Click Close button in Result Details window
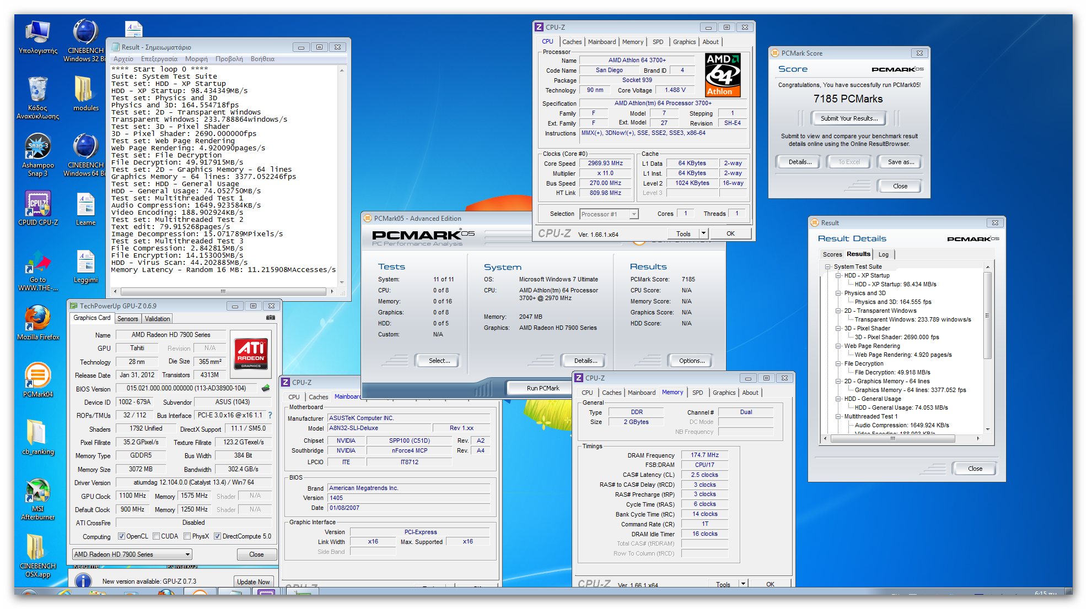 pos(975,469)
